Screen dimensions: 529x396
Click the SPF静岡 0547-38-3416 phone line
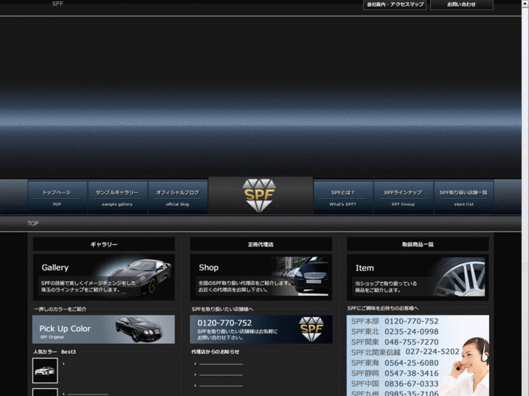[394, 373]
